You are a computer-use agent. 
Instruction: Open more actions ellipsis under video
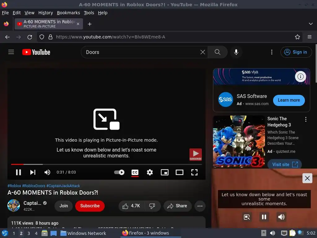[200, 206]
